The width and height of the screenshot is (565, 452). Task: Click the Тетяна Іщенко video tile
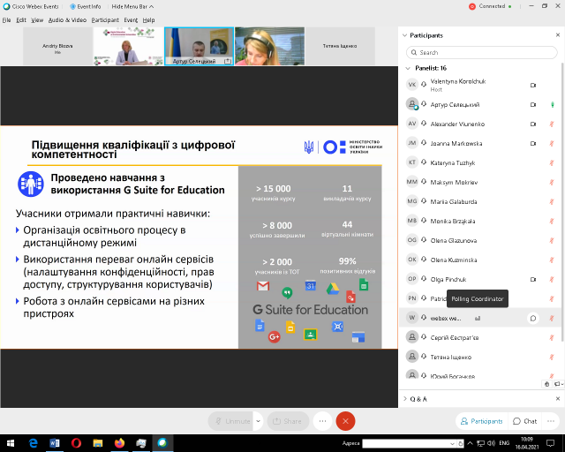point(340,46)
